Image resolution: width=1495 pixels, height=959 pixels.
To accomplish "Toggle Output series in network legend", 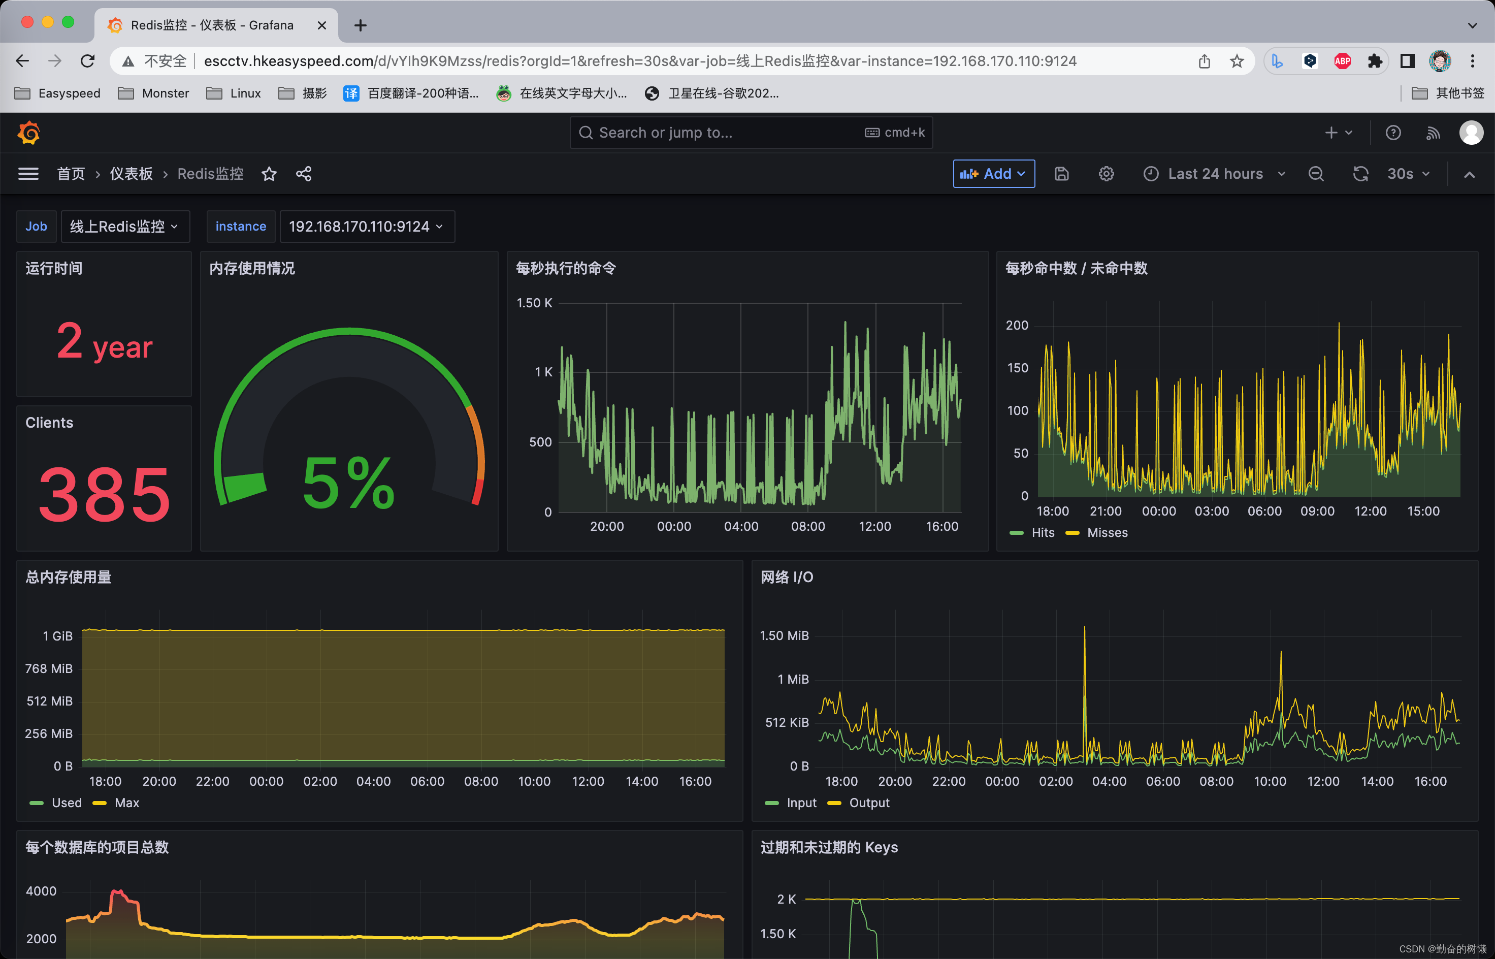I will [x=869, y=803].
